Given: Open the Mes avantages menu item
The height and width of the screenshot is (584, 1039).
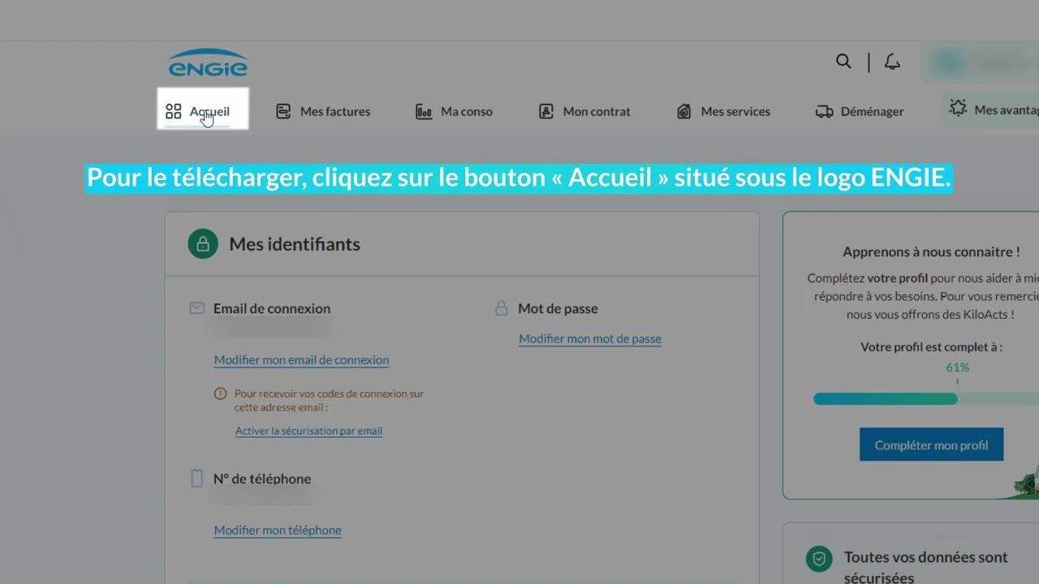Looking at the screenshot, I should click(x=990, y=109).
